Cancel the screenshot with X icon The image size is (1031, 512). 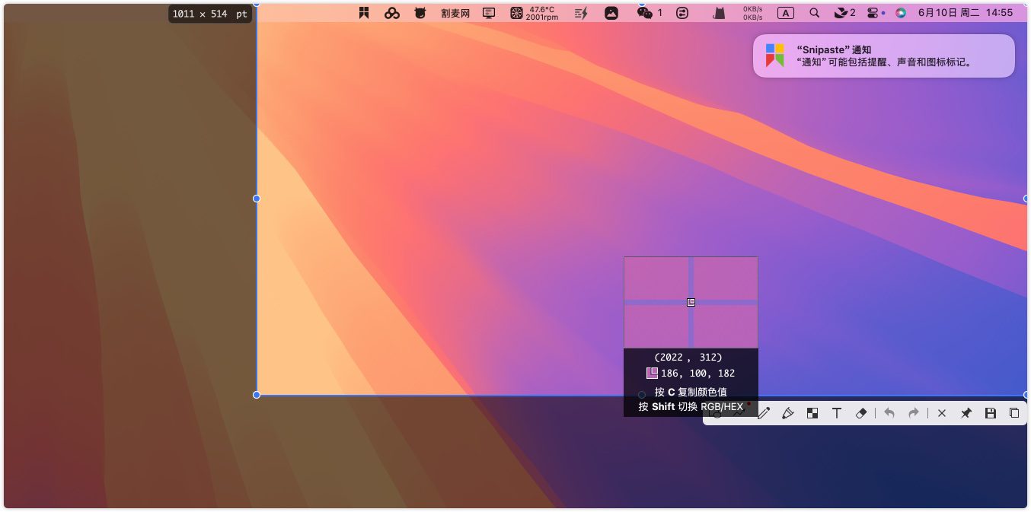coord(941,413)
